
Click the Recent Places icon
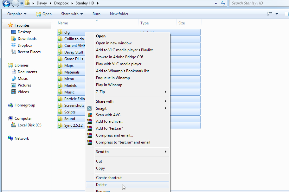[14, 52]
